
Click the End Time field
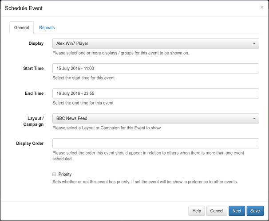[155, 93]
